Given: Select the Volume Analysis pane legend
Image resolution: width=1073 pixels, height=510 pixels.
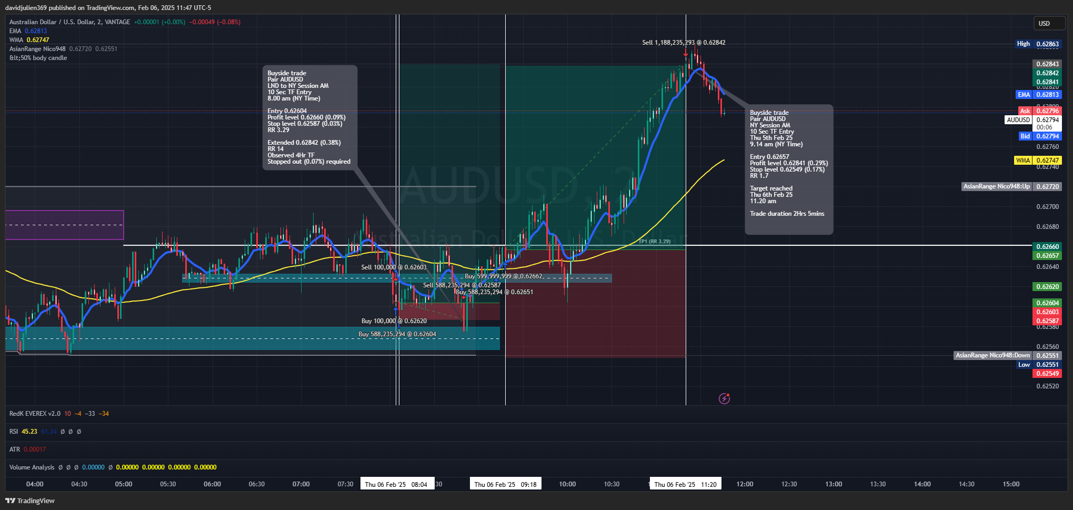Looking at the screenshot, I should [x=113, y=467].
